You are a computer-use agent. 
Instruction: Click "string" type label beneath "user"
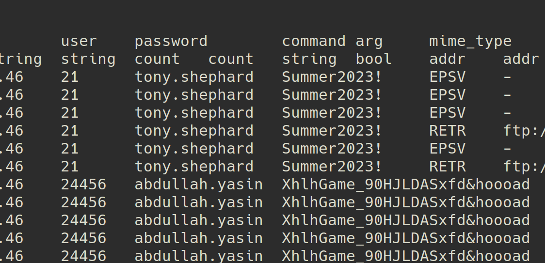[x=88, y=59]
